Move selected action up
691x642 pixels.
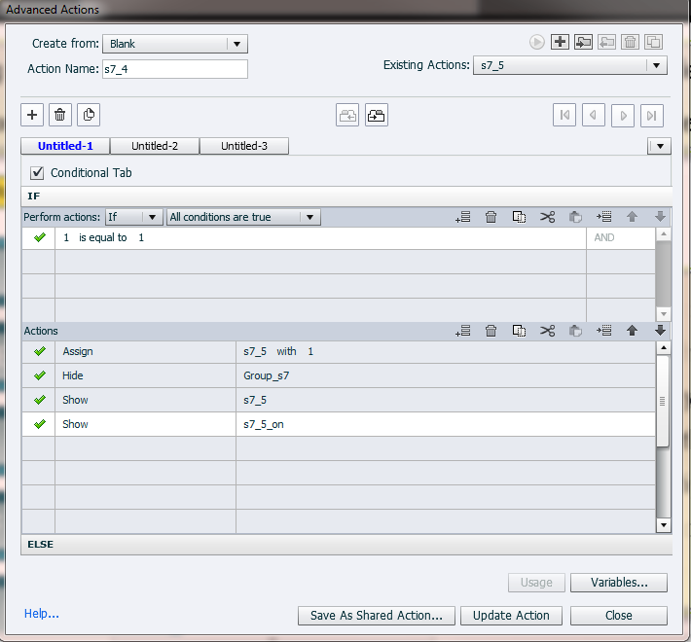click(x=632, y=331)
